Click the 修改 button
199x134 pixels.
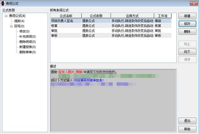tap(187, 24)
